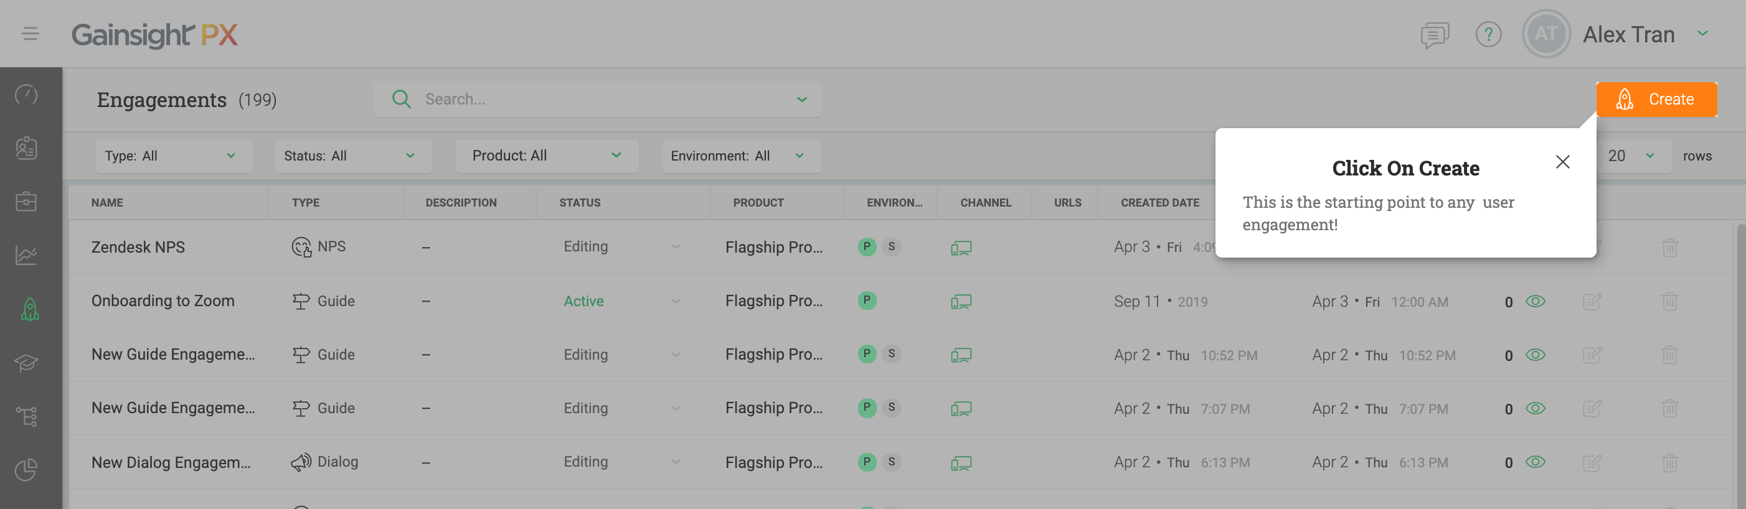
Task: Click the orange Create button
Action: pyautogui.click(x=1656, y=100)
